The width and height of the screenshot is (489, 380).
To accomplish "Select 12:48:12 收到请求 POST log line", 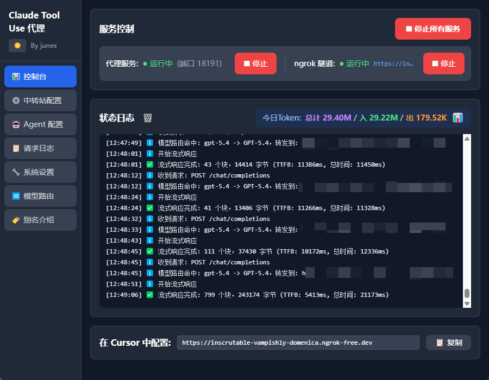I will click(188, 175).
